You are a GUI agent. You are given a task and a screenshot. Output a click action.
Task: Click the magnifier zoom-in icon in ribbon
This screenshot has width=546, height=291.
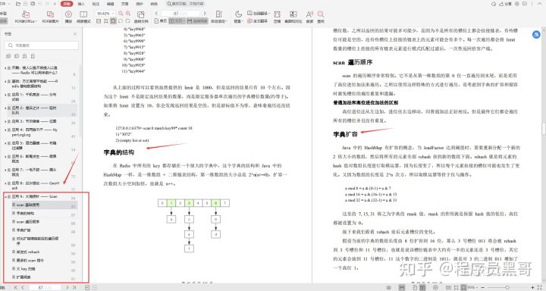click(x=128, y=13)
